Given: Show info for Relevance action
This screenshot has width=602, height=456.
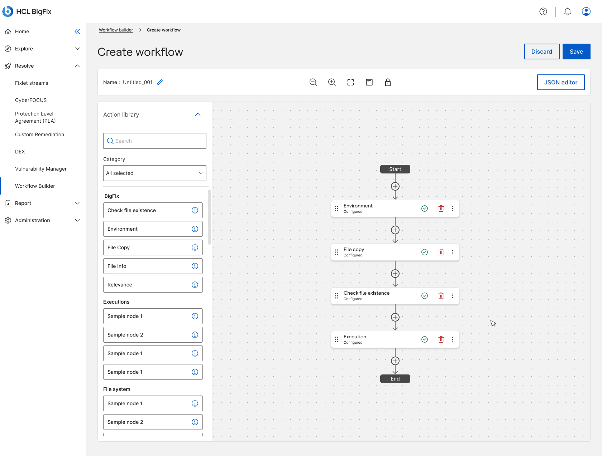Looking at the screenshot, I should [x=195, y=285].
